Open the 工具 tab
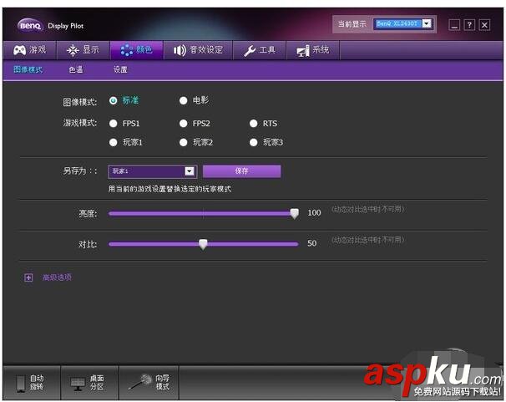Screen dimensions: 506x402 [x=260, y=50]
